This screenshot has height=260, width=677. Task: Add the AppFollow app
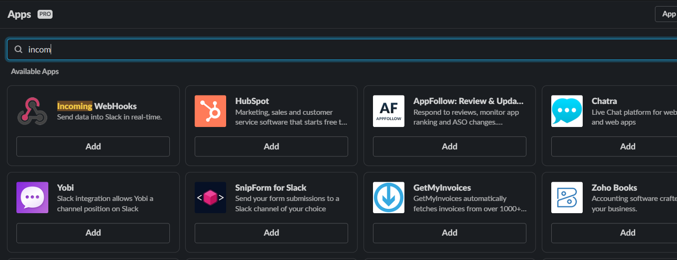[x=449, y=146]
